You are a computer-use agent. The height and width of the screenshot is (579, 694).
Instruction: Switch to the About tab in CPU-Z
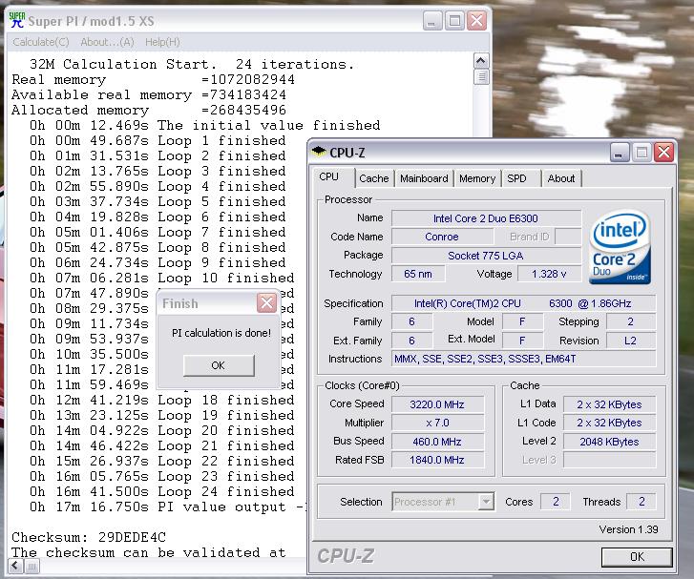click(x=561, y=178)
